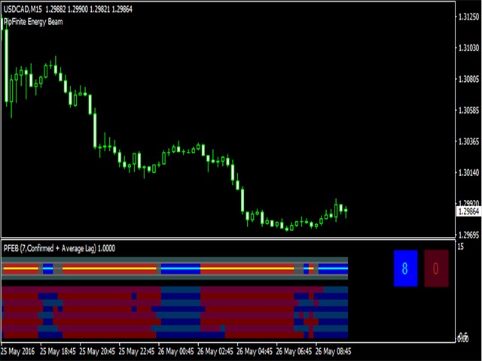Click the PipFinite Energy Beam label
Image resolution: width=482 pixels, height=361 pixels.
coord(33,22)
